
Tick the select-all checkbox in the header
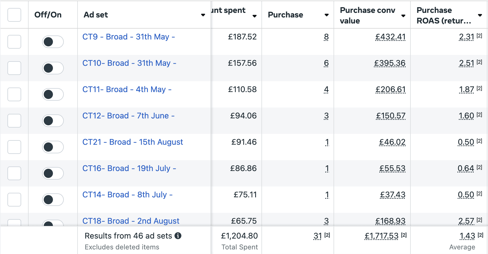(x=14, y=15)
